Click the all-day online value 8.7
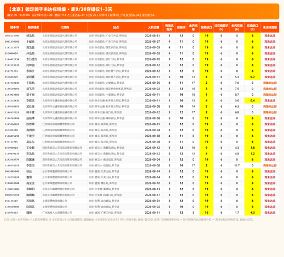Screen dimensions: 284x257 pos(237,95)
